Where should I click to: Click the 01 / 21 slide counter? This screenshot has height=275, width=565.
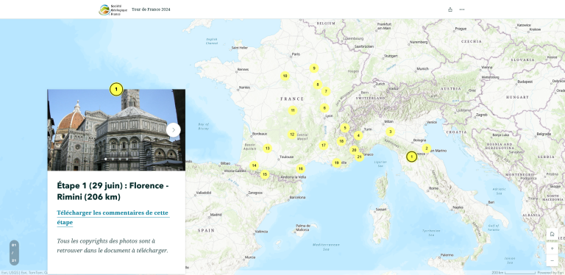point(14,253)
